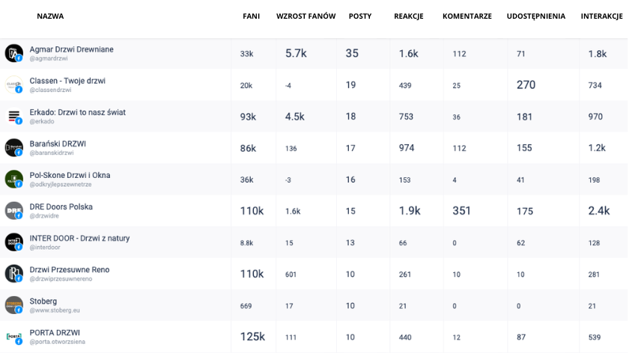Viewport: 629px width, 353px height.
Task: Sort by UDOSTĘPNIENIA column header
Action: [536, 16]
